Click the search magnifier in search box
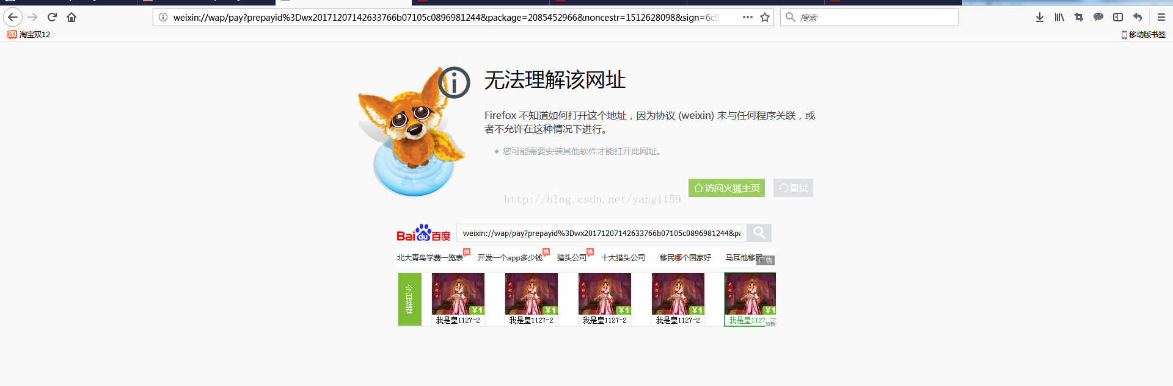The width and height of the screenshot is (1173, 386). point(791,17)
